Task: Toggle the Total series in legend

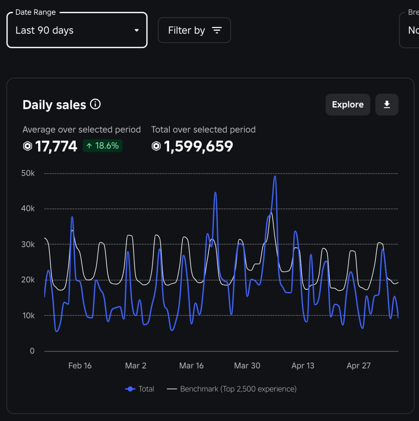Action: pyautogui.click(x=139, y=389)
